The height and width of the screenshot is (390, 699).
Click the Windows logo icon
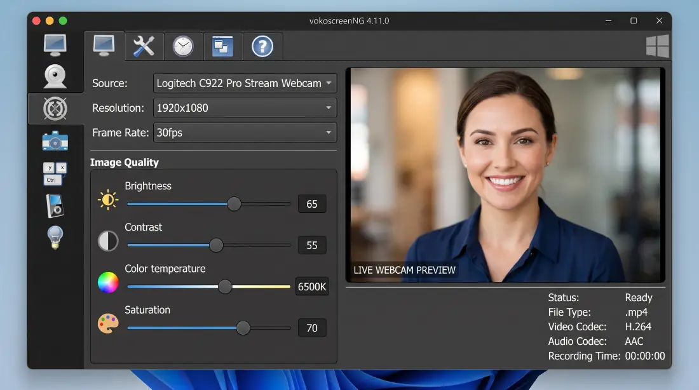coord(658,46)
